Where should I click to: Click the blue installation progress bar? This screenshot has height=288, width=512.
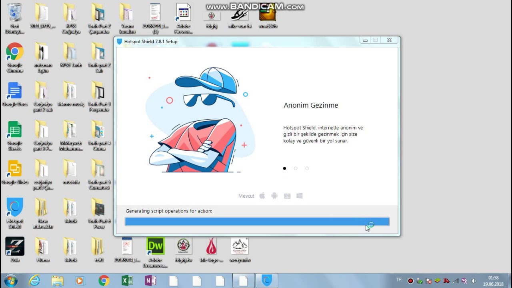click(x=257, y=222)
